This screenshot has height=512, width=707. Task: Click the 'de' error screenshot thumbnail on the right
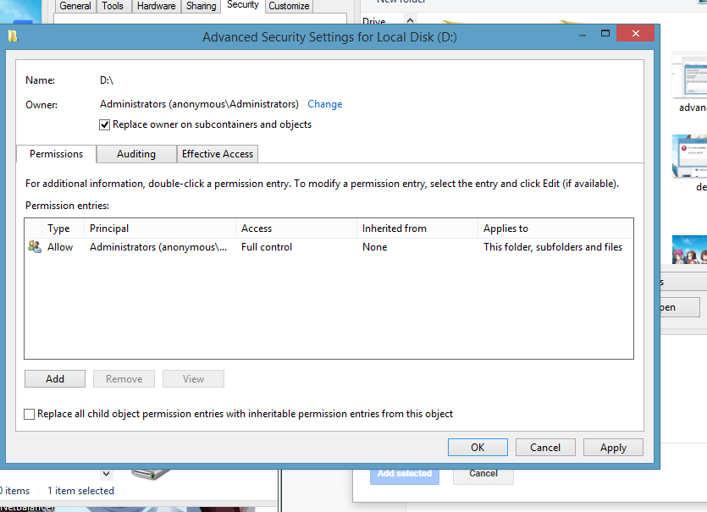tap(690, 156)
